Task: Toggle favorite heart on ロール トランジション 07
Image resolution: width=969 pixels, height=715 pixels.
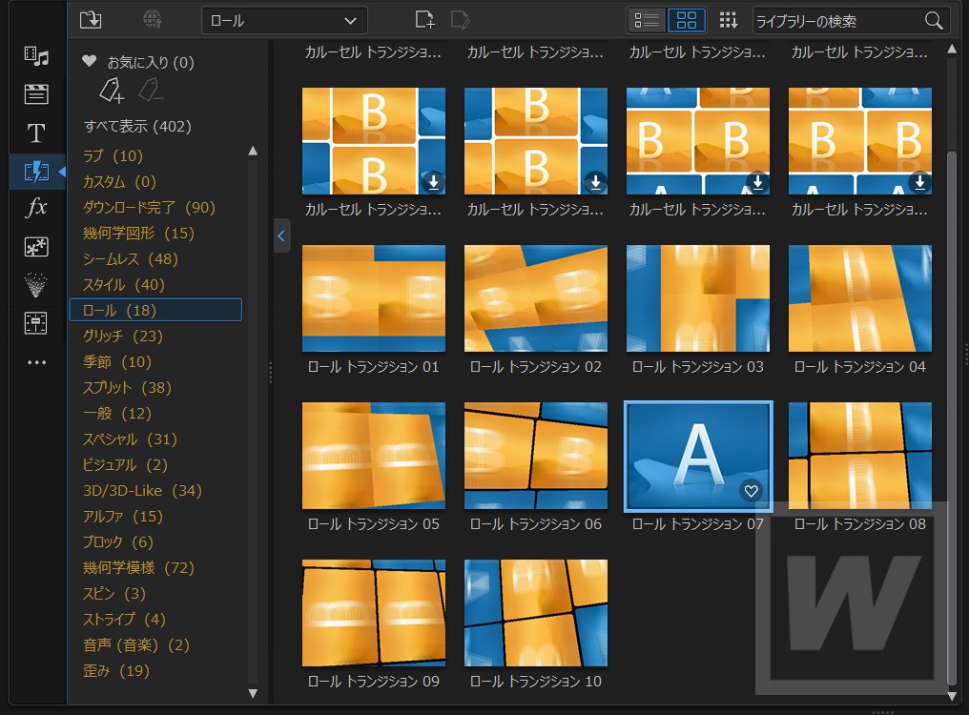Action: (x=751, y=491)
